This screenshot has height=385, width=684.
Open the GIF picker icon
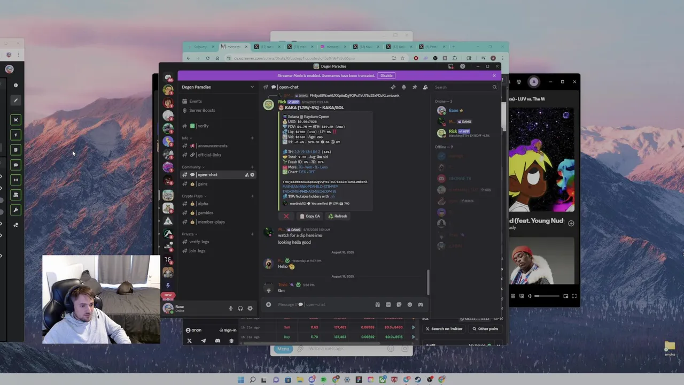pyautogui.click(x=388, y=304)
